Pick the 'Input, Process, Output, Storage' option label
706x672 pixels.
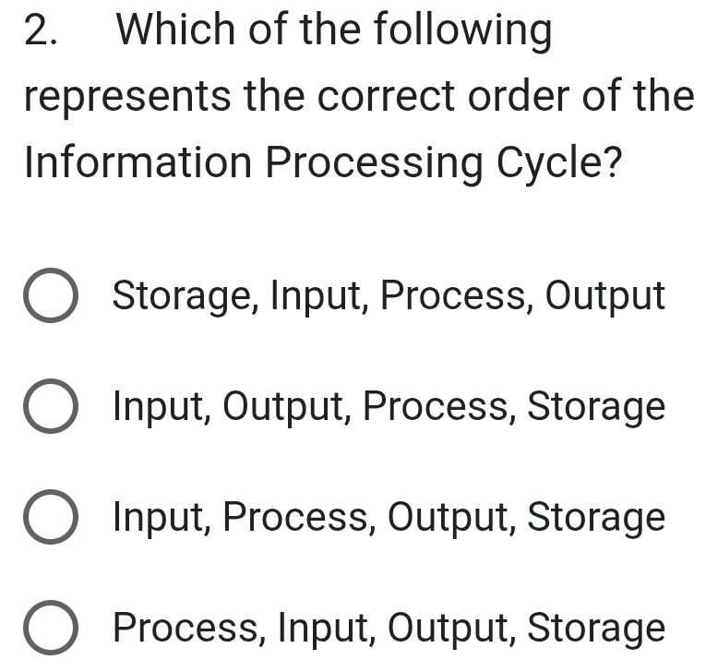pyautogui.click(x=388, y=518)
